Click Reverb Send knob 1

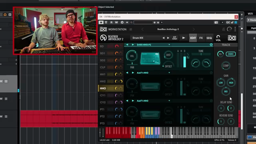(221, 122)
